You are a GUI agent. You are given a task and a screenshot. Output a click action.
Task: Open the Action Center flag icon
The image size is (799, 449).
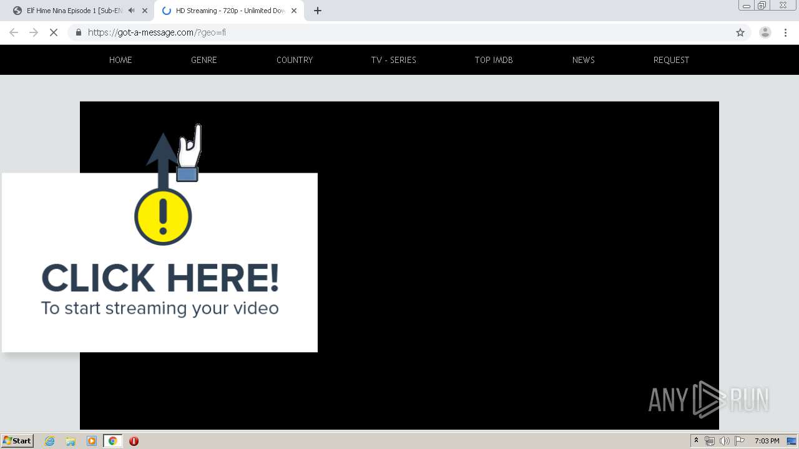[x=739, y=441]
